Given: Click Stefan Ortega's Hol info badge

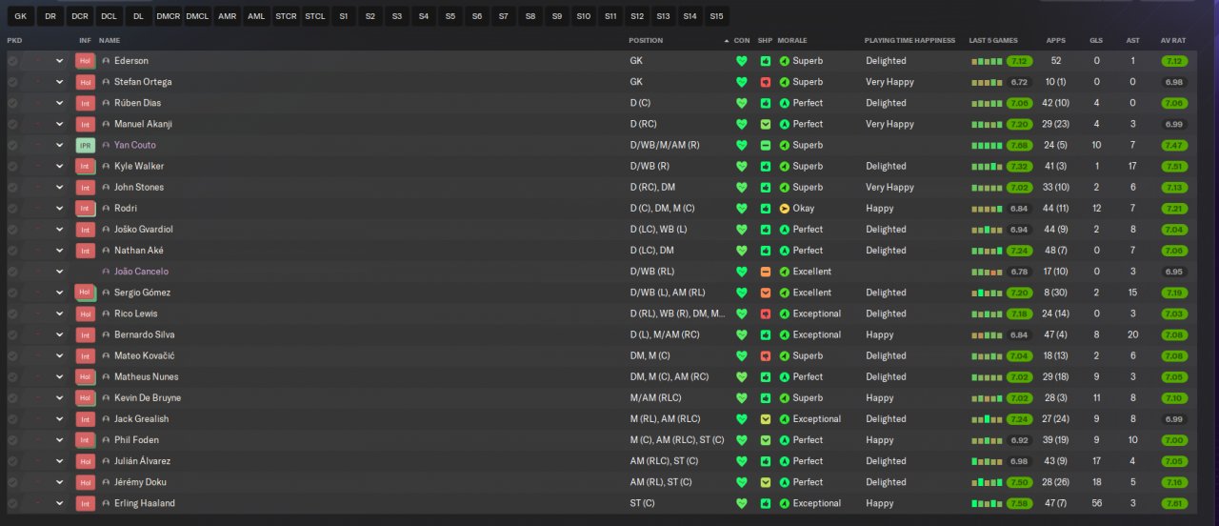Looking at the screenshot, I should (86, 82).
